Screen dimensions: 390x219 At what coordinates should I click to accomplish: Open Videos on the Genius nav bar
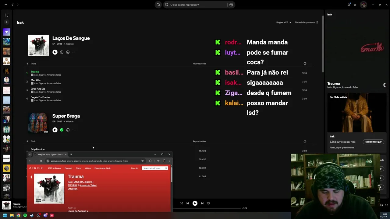(88, 168)
